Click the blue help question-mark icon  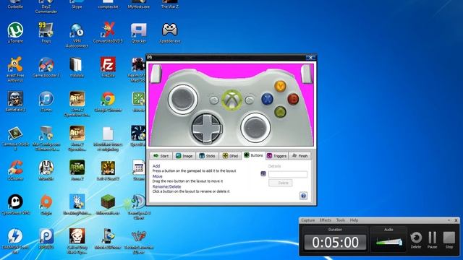click(303, 196)
